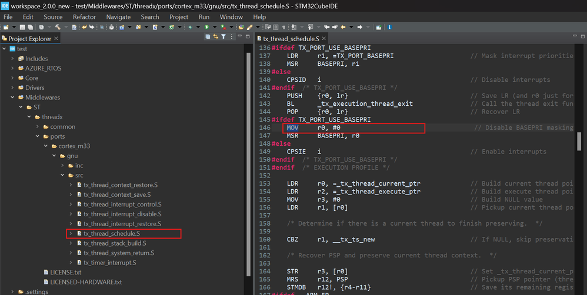
Task: Close the Project Explorer view
Action: (x=56, y=39)
